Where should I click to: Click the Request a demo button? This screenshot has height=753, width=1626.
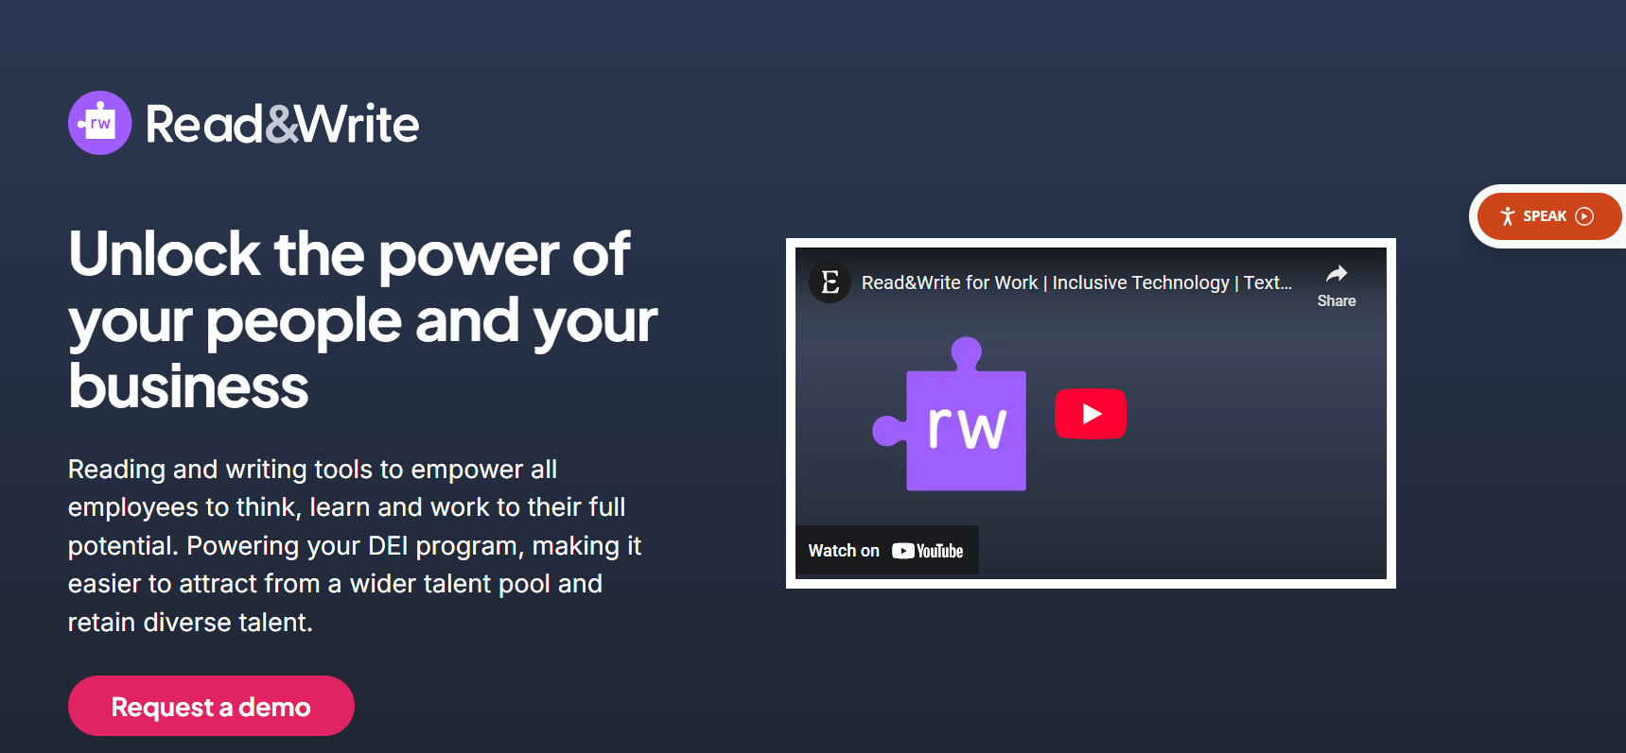coord(211,706)
